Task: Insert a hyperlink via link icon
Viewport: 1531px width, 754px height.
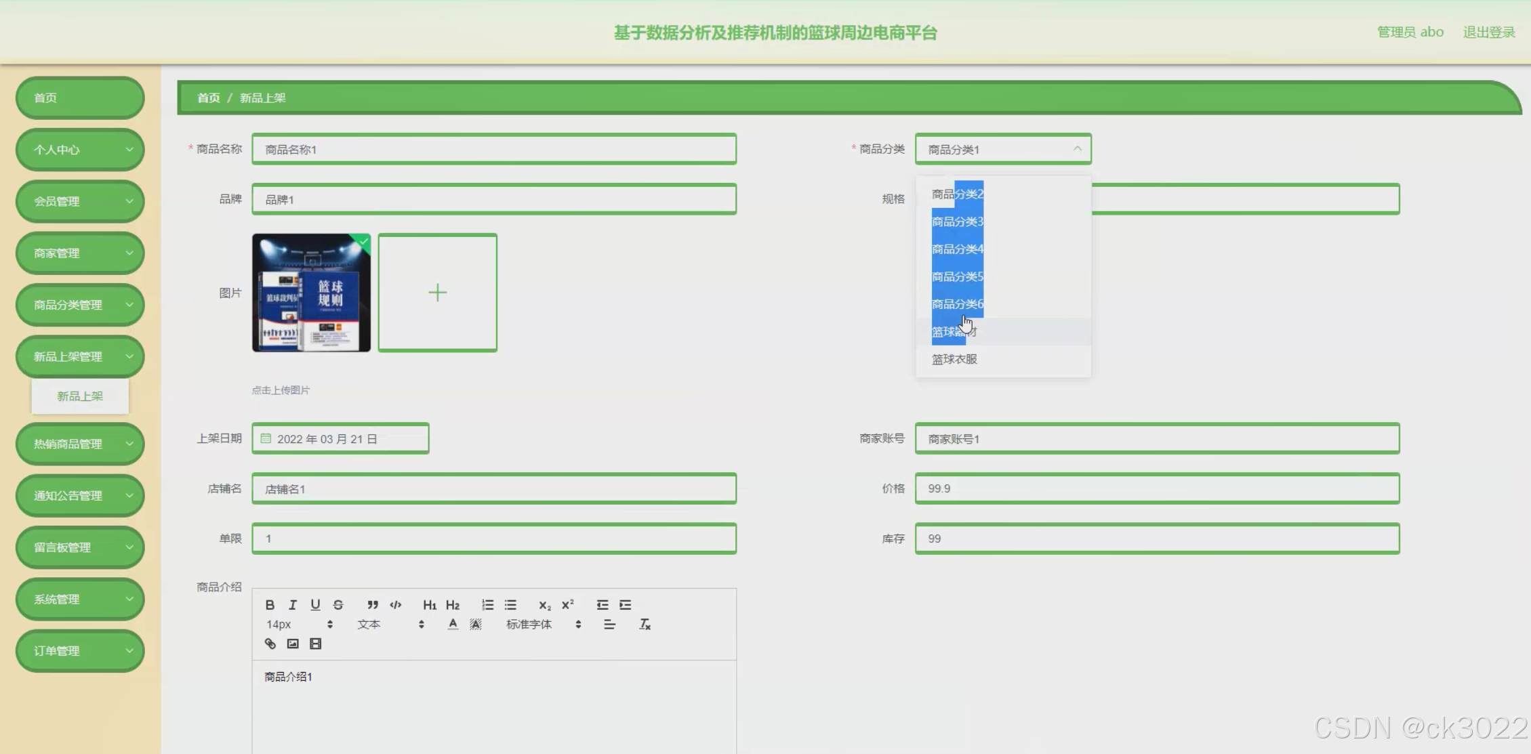Action: pos(270,644)
